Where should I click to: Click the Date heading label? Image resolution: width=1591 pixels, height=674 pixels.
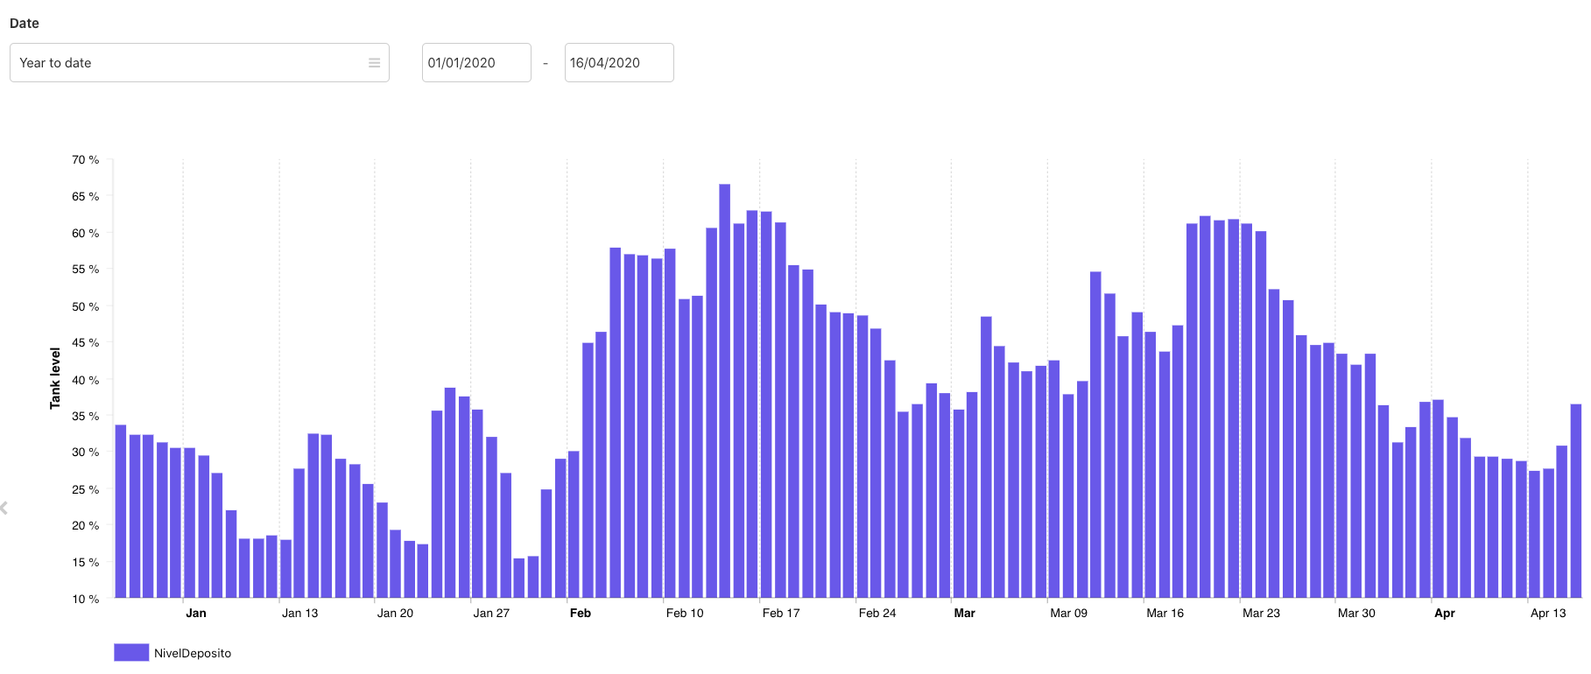(25, 24)
